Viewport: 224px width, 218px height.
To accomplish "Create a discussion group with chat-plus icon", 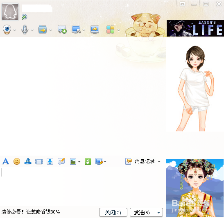I will (62, 29).
